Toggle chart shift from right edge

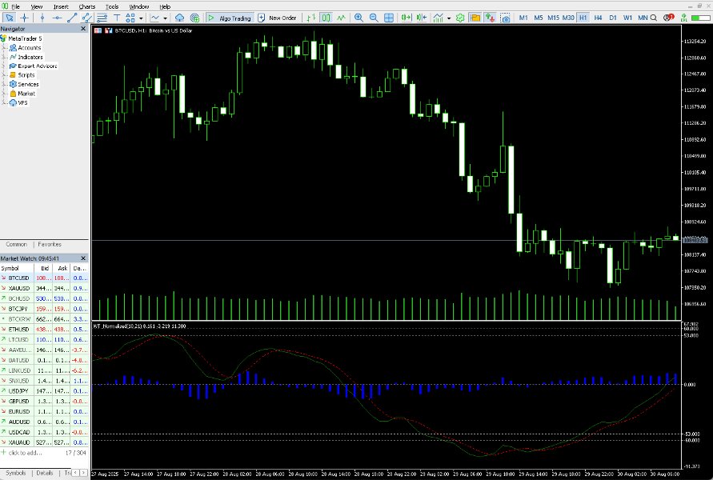point(421,18)
